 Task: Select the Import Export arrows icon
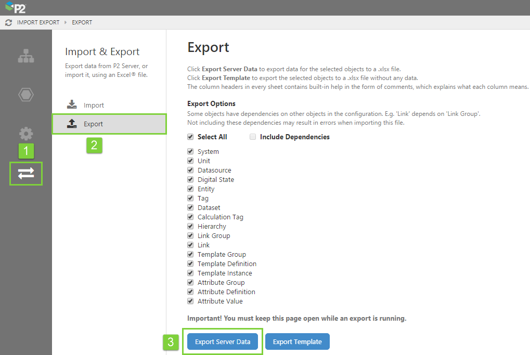(x=25, y=174)
